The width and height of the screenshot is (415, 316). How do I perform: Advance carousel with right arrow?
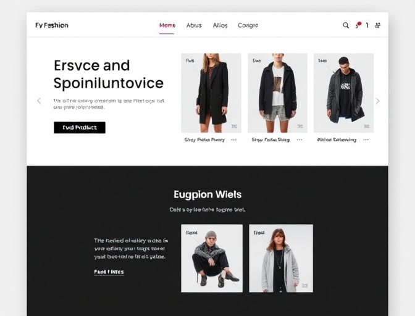pyautogui.click(x=377, y=101)
